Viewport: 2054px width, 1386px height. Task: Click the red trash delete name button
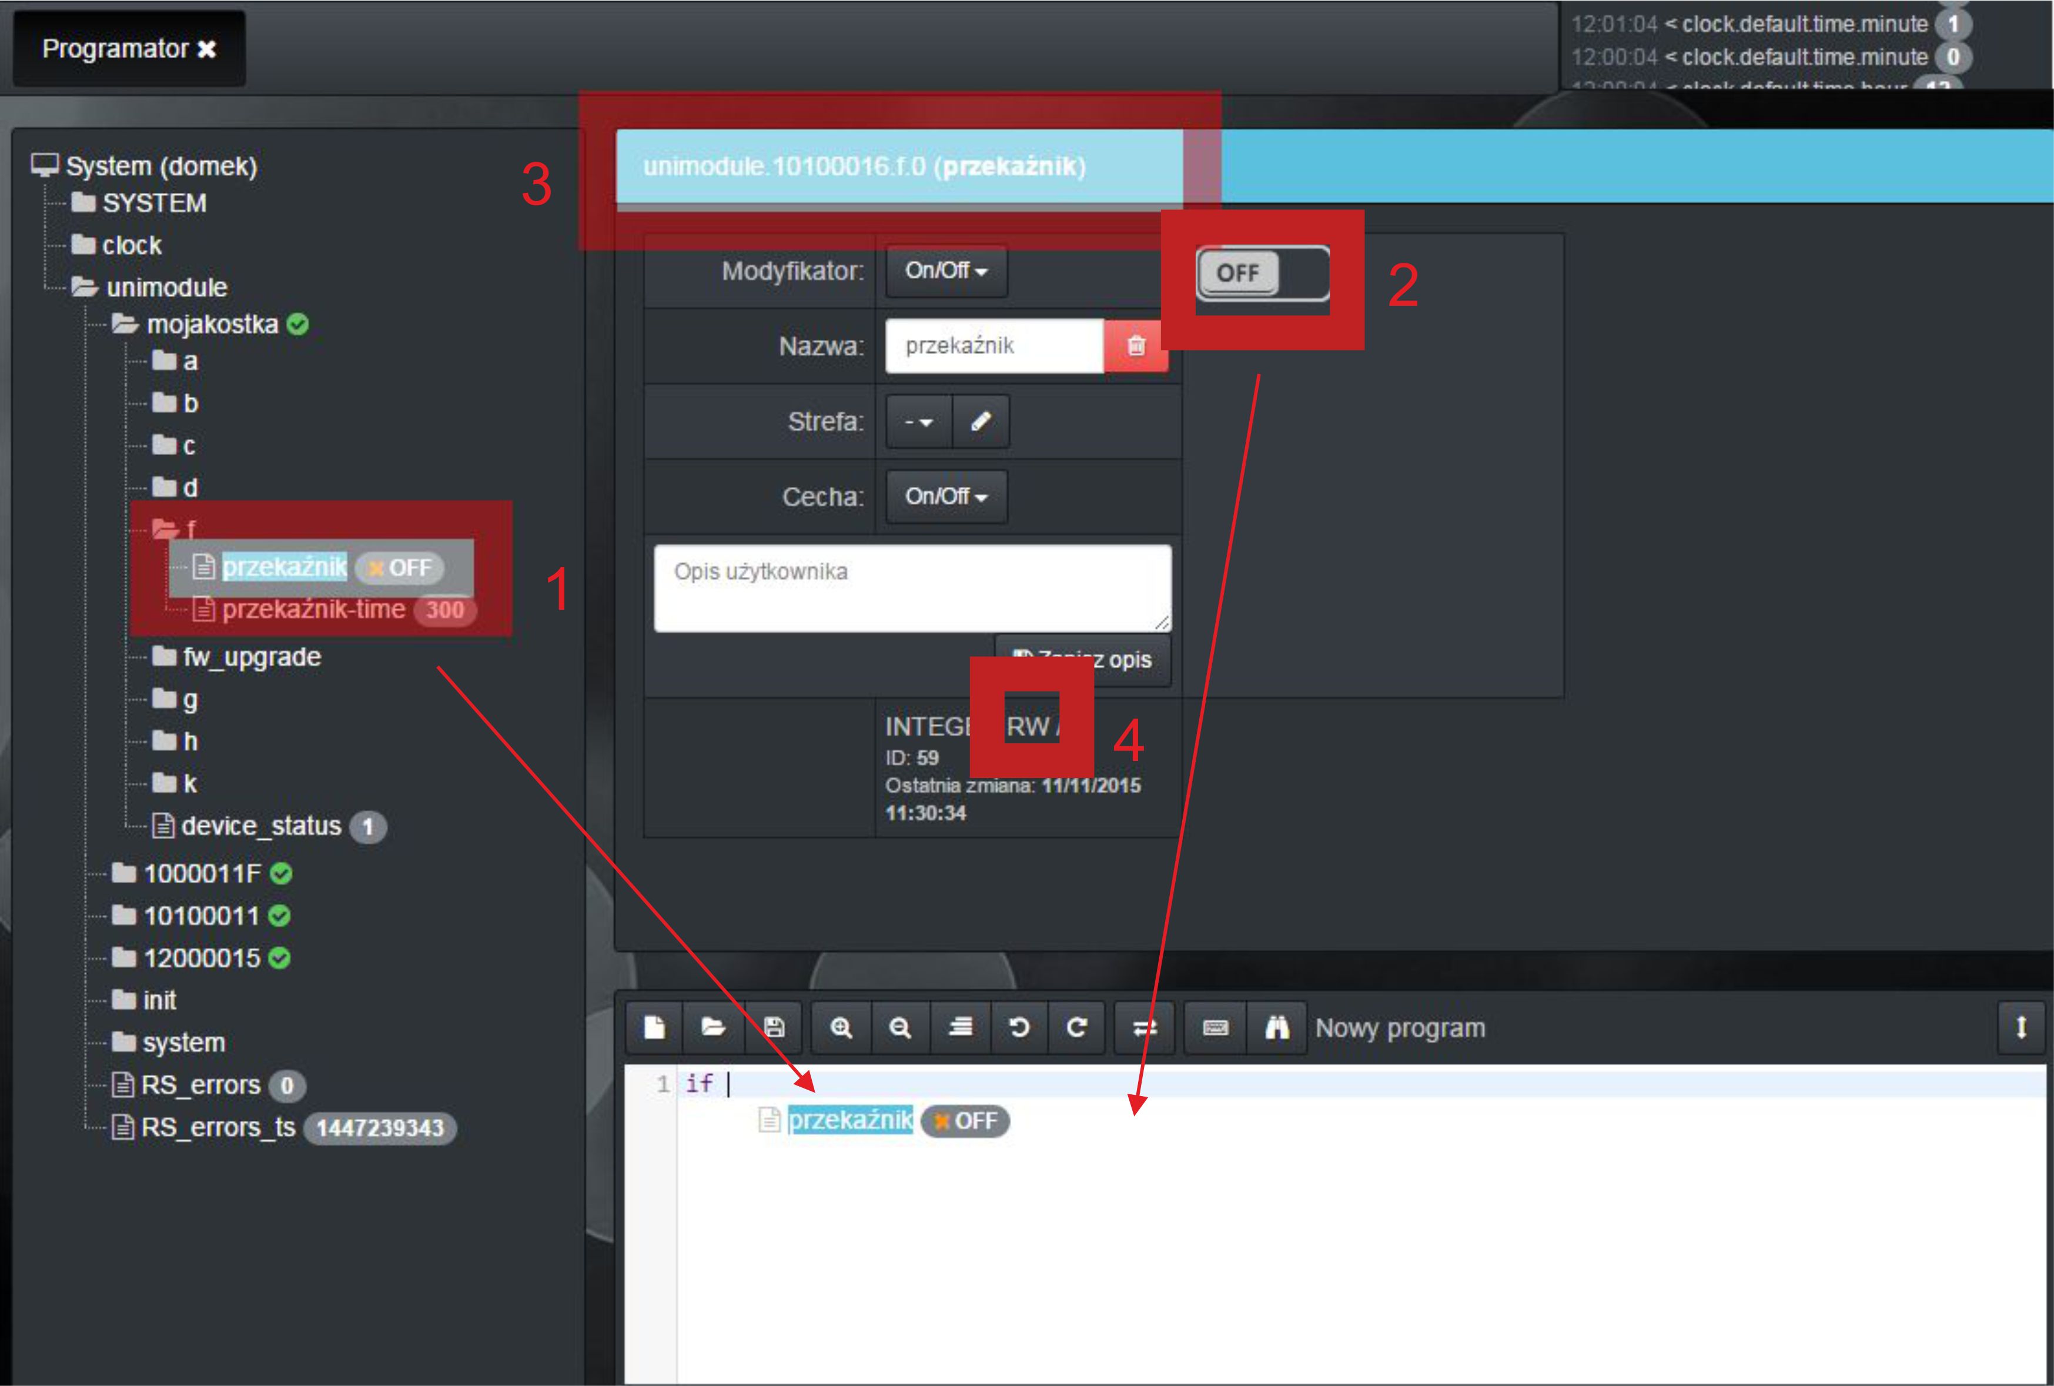click(x=1136, y=346)
